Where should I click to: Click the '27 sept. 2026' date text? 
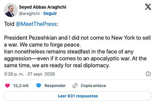[x=41, y=74]
